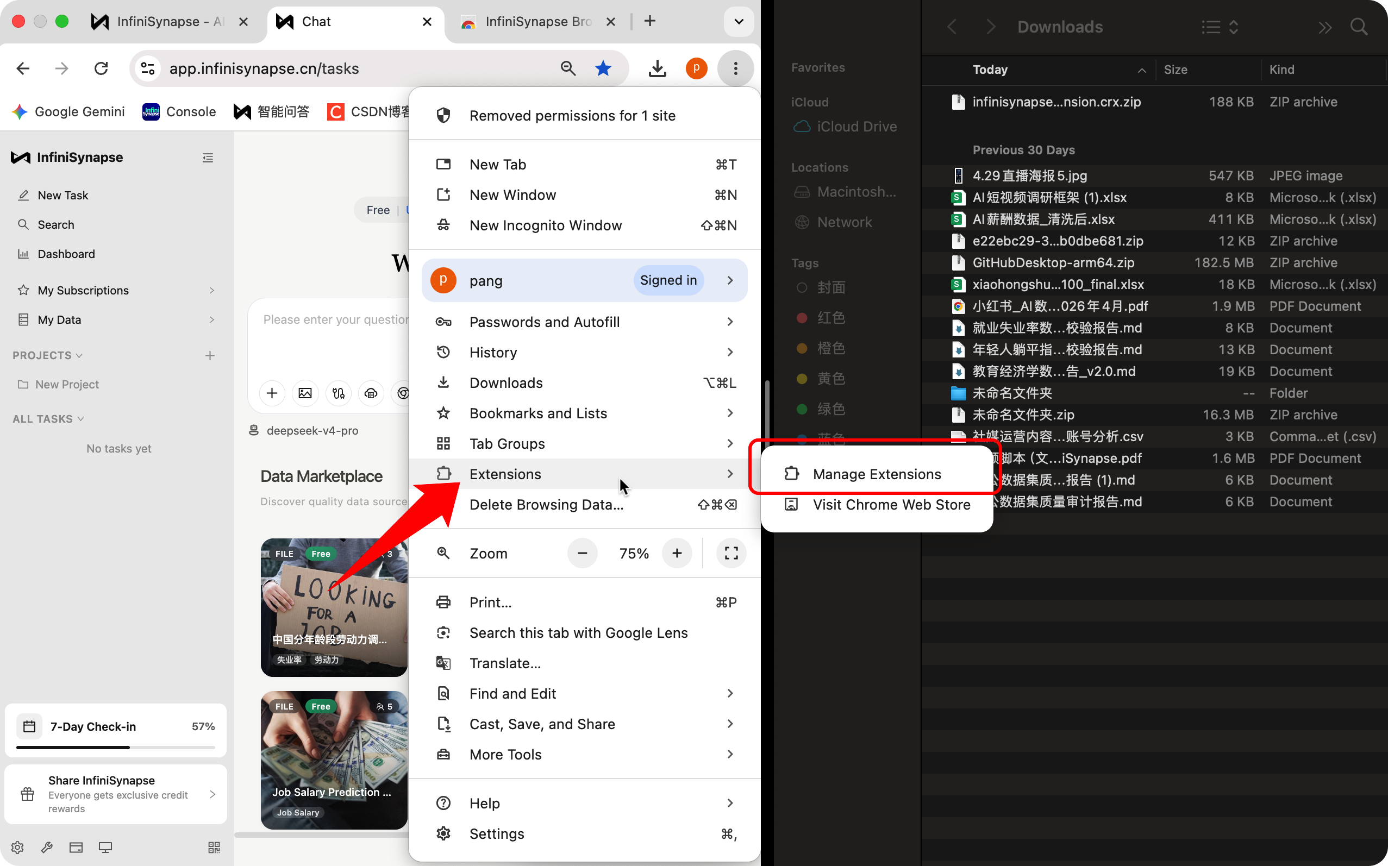Zoom in using the plus button
This screenshot has height=866, width=1388.
click(677, 553)
